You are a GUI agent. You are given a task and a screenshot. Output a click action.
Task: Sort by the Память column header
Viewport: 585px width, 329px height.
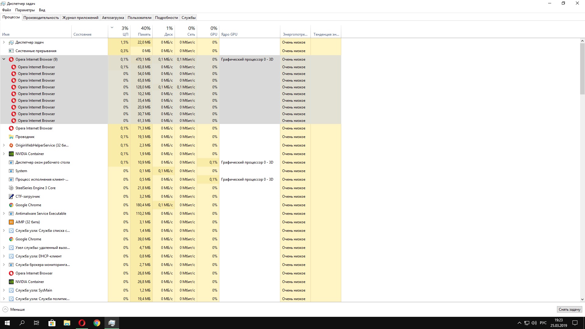[141, 31]
